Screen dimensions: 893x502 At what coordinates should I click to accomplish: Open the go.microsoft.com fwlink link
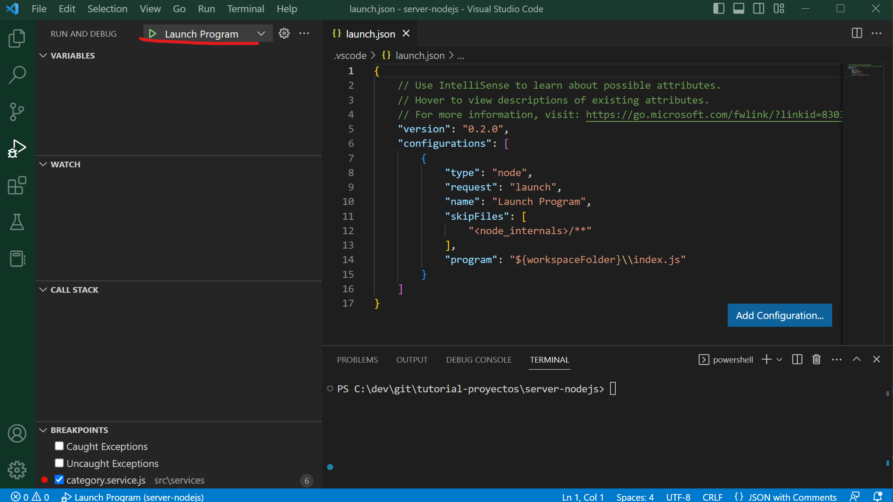point(713,114)
